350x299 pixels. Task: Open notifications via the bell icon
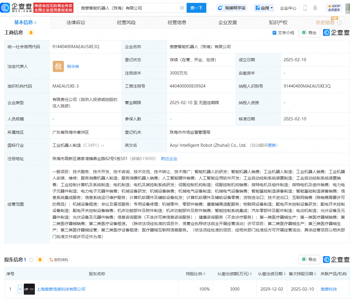(x=315, y=8)
